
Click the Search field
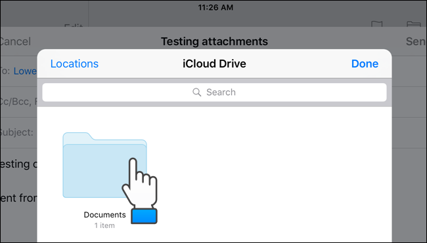tap(214, 92)
